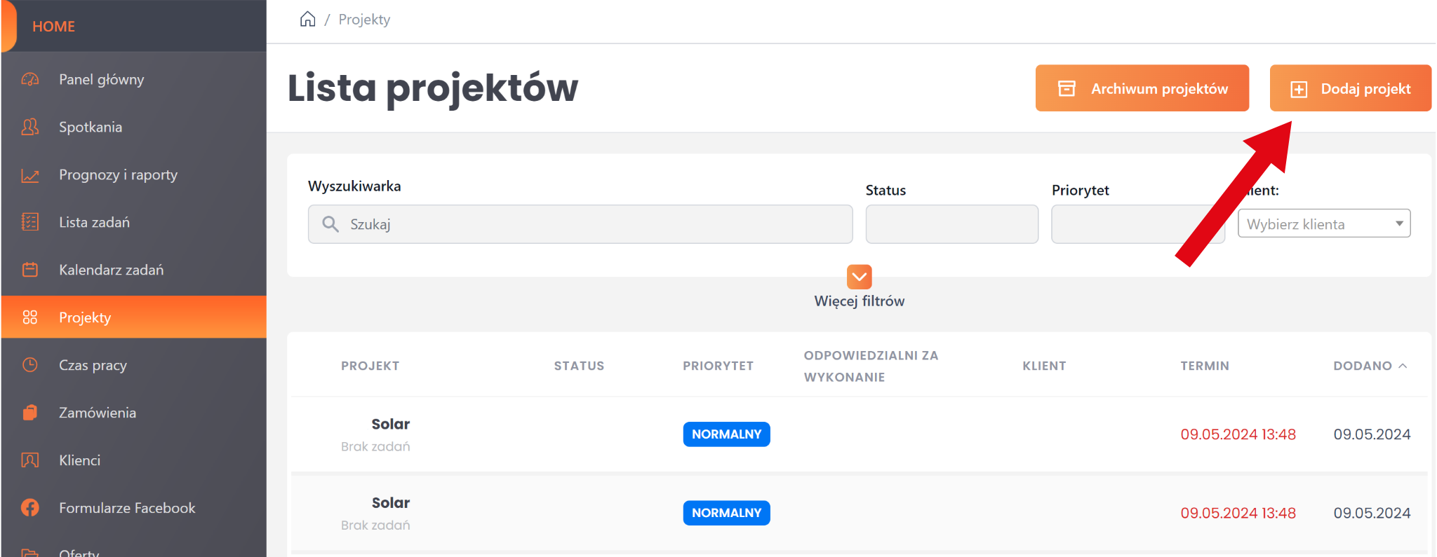The width and height of the screenshot is (1437, 557).
Task: Open the Wybierz klienta dropdown
Action: click(x=1323, y=224)
